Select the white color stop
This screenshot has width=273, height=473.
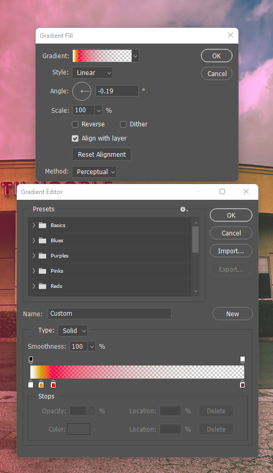click(x=31, y=384)
